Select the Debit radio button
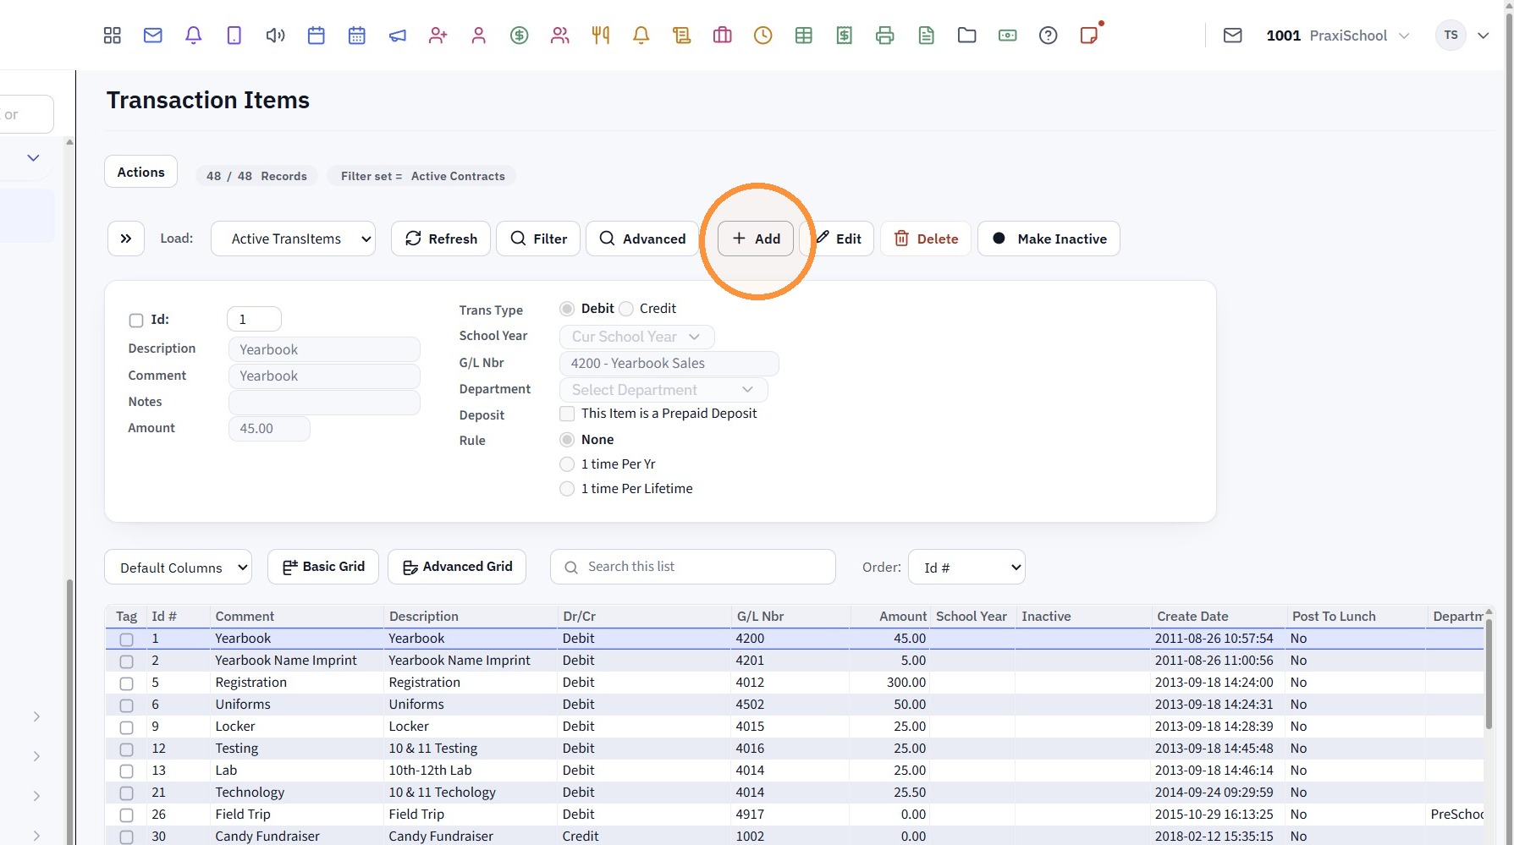This screenshot has height=845, width=1514. pos(567,309)
